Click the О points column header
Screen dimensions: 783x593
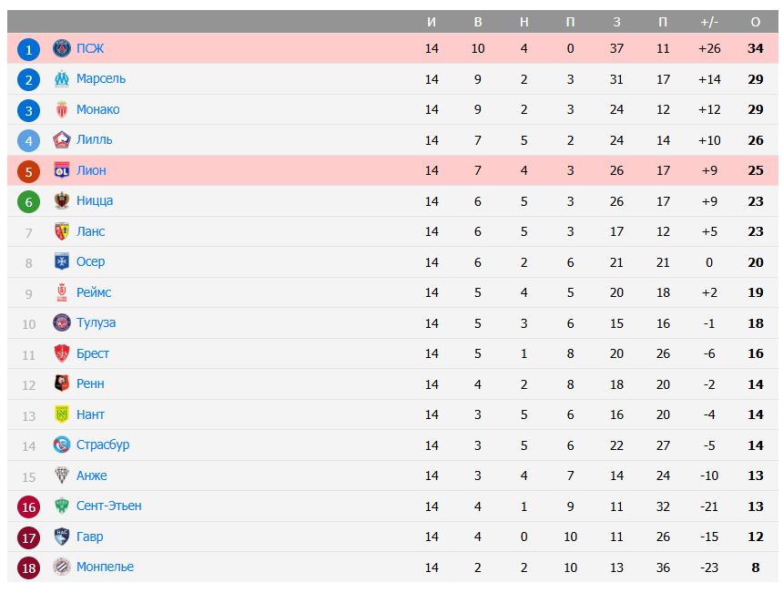click(x=755, y=22)
